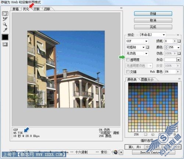The image size is (184, 159).
Task: Preview in browser globe icon
Action: click(116, 152)
